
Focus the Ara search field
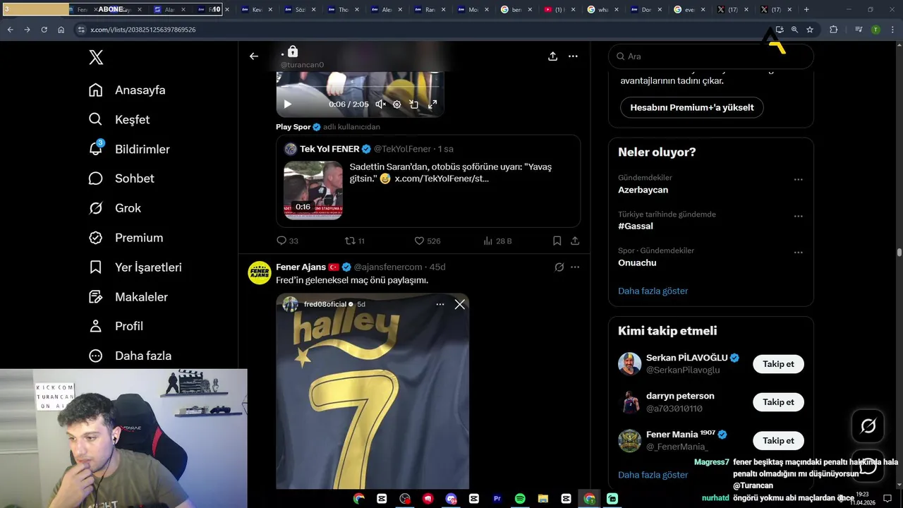pyautogui.click(x=711, y=56)
